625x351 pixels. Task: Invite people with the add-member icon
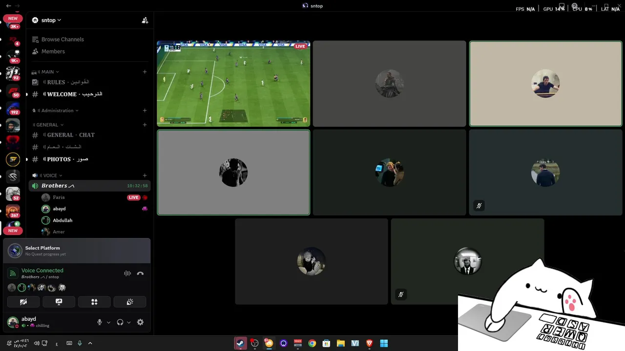coord(145,20)
